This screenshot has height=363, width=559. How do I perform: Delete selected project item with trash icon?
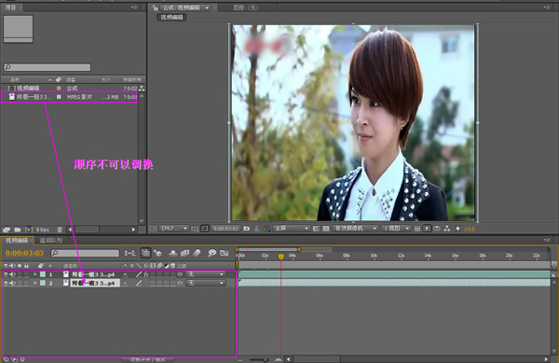60,230
